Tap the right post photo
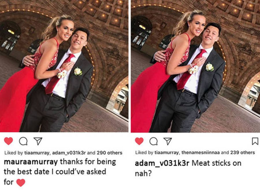This screenshot has width=260, height=191. (x=195, y=66)
